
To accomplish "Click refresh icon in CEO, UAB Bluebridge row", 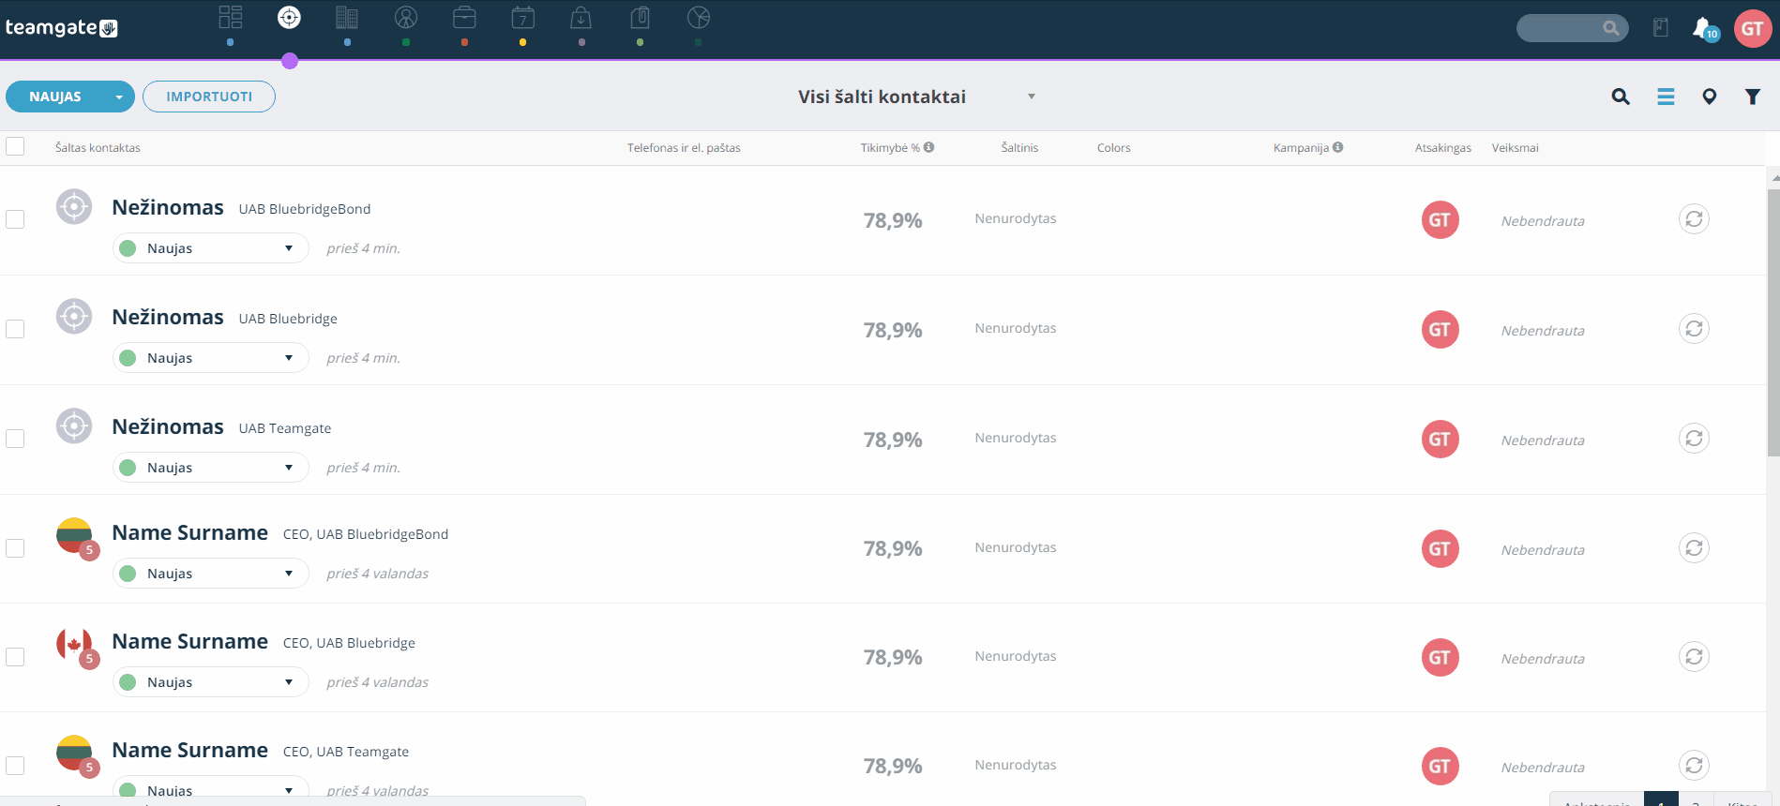I will 1694,657.
